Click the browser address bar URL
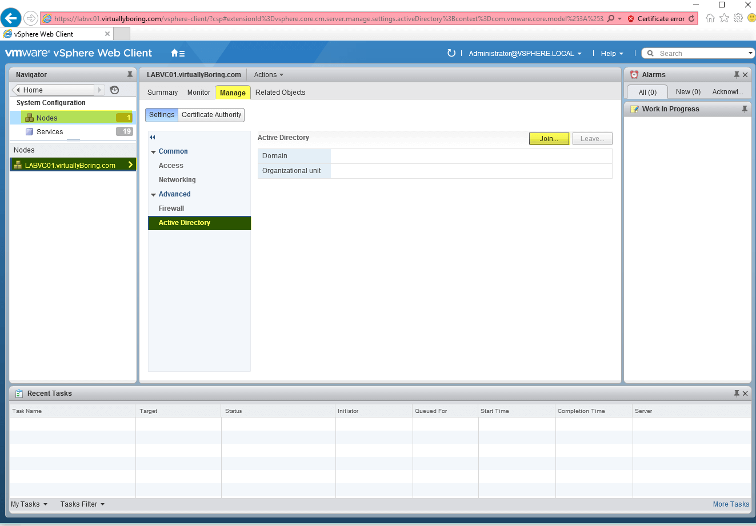This screenshot has height=526, width=756. (x=329, y=19)
